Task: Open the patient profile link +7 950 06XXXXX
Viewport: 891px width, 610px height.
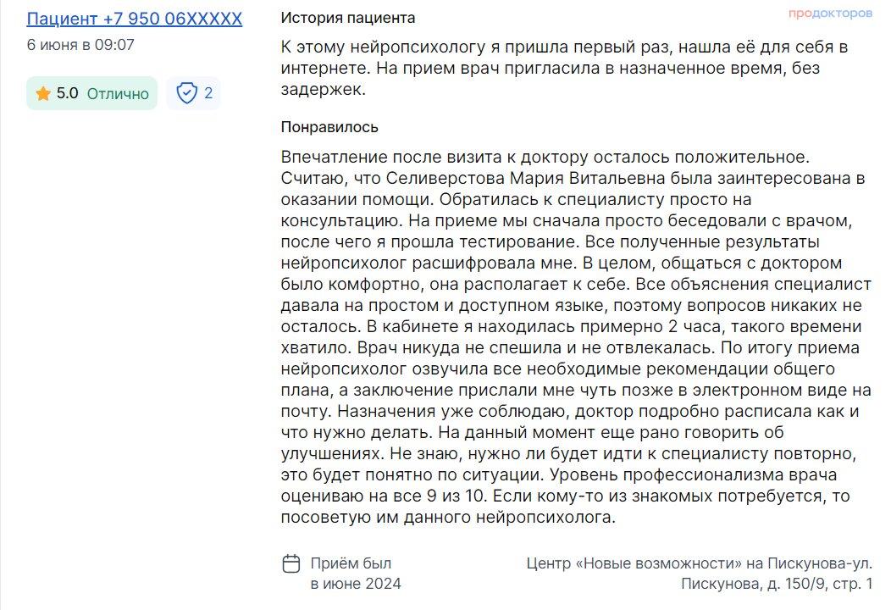Action: (x=134, y=19)
